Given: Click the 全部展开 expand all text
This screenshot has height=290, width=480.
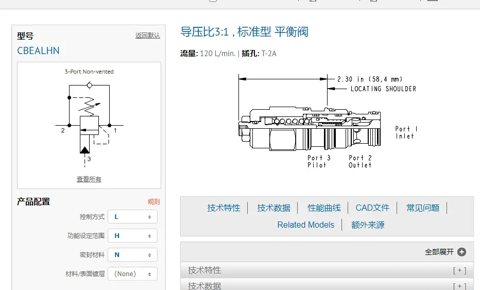Looking at the screenshot, I should 439,252.
